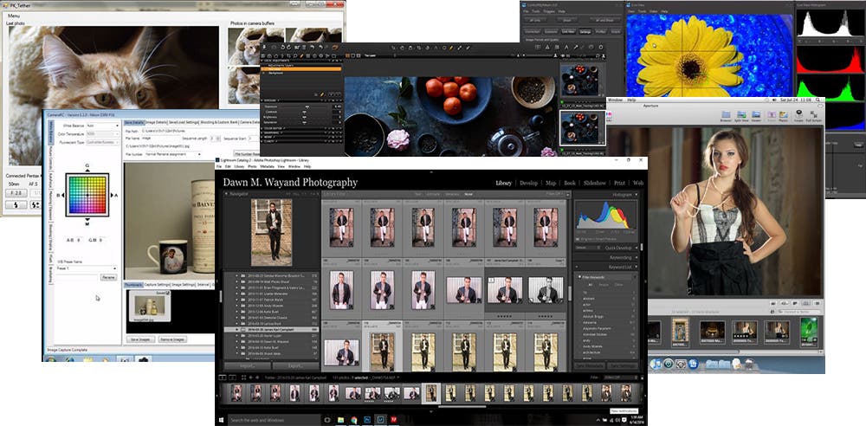Click the Split View icon in Aperture
Viewport: 866px width, 426px height.
(x=740, y=116)
